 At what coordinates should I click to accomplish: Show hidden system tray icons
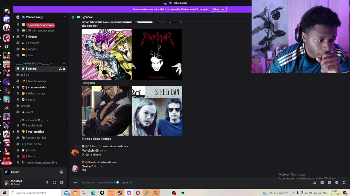(x=293, y=193)
